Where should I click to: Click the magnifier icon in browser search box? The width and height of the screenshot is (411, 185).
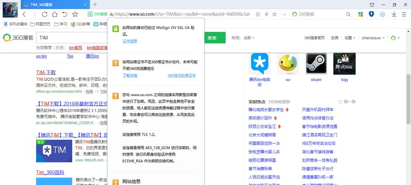[348, 14]
